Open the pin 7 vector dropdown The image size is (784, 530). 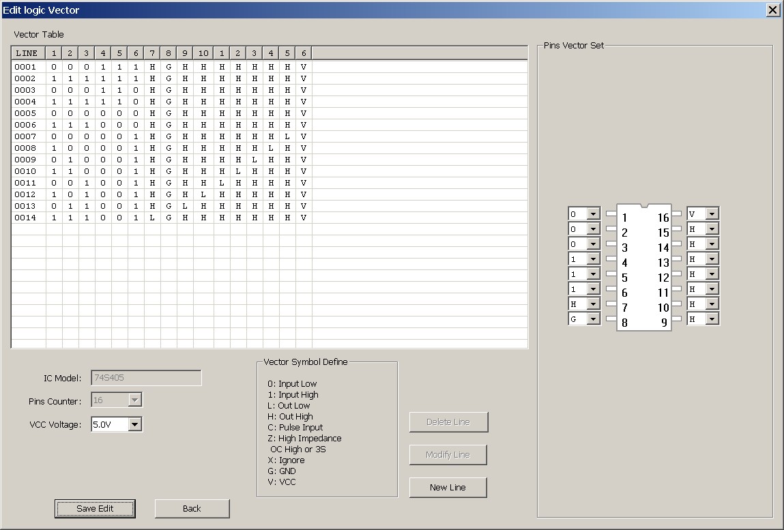[593, 304]
